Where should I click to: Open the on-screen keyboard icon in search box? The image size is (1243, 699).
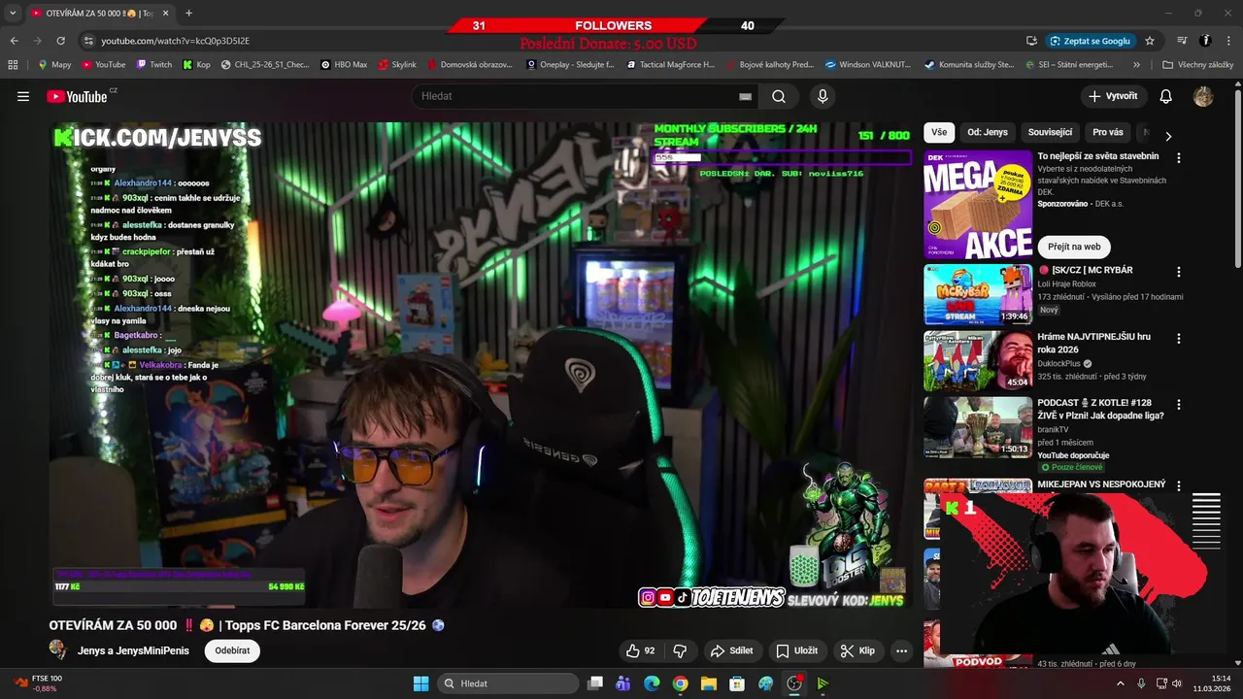pos(745,96)
